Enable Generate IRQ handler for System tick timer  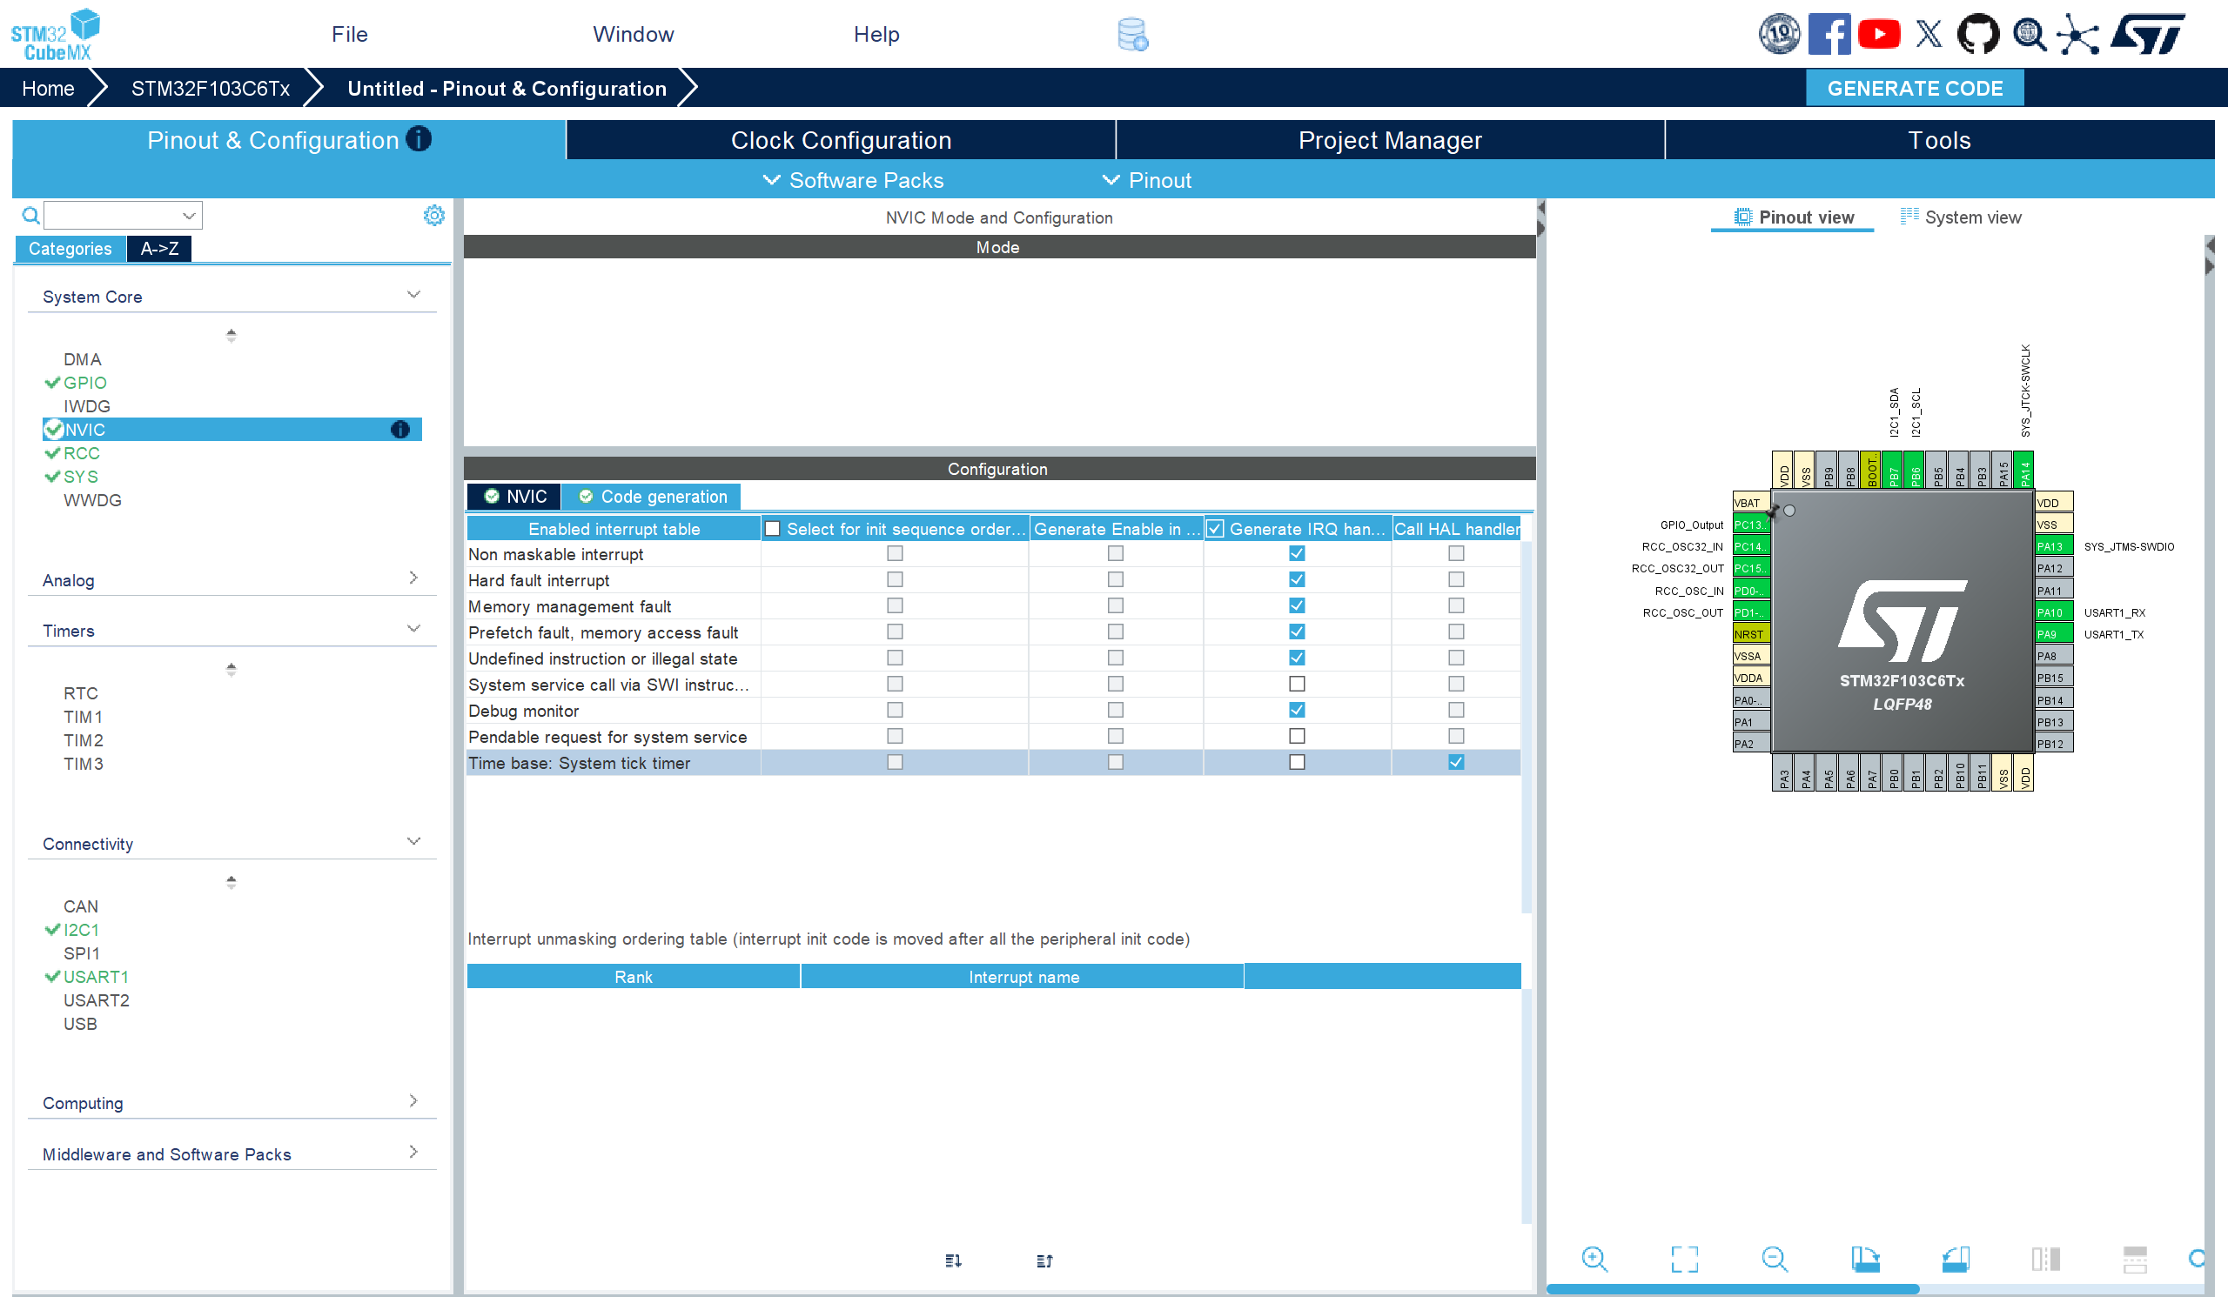coord(1297,762)
